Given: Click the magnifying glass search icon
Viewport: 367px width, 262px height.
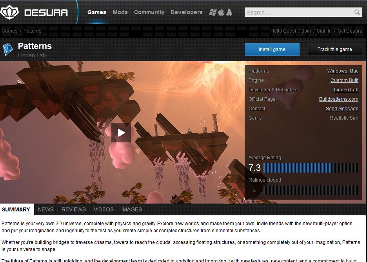Looking at the screenshot, I should click(x=357, y=13).
